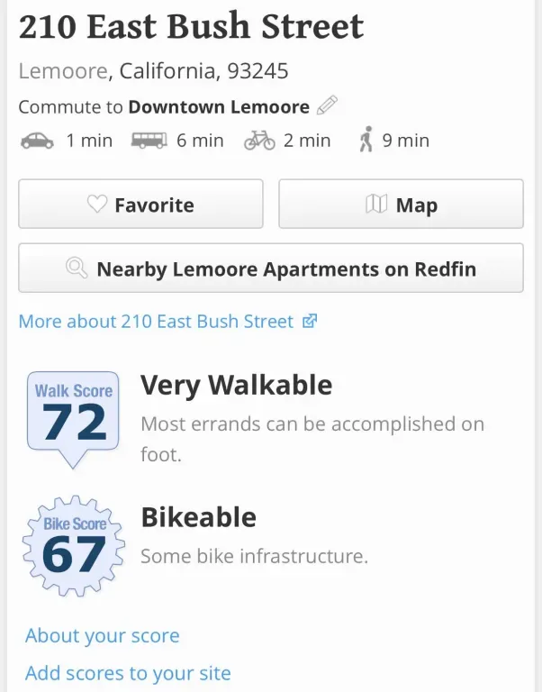Click the folded map icon
This screenshot has width=542, height=692.
click(376, 205)
